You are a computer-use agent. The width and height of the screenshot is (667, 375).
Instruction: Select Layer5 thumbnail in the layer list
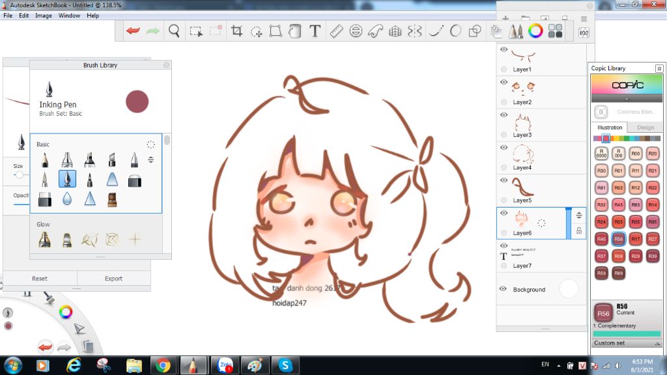522,186
